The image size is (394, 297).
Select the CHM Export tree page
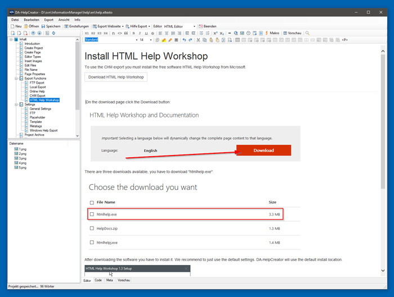pyautogui.click(x=38, y=96)
